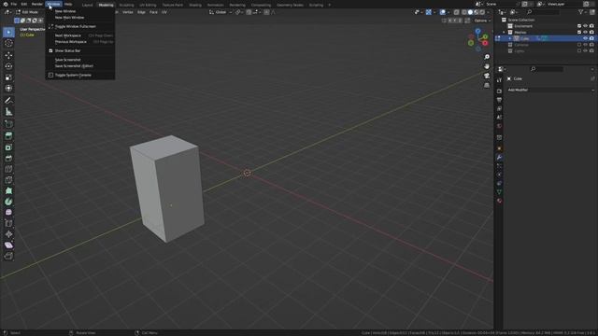This screenshot has width=598, height=336.
Task: Open the Global transform orientation dropdown
Action: click(221, 12)
